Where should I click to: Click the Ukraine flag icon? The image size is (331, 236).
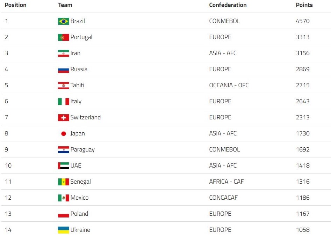64,230
